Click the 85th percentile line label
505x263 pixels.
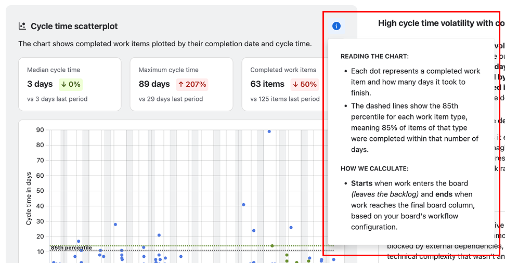point(71,248)
